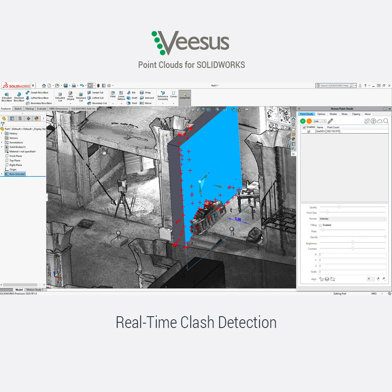Open the Reference Geometry tool
Image resolution: width=392 pixels, height=392 pixels.
162,97
